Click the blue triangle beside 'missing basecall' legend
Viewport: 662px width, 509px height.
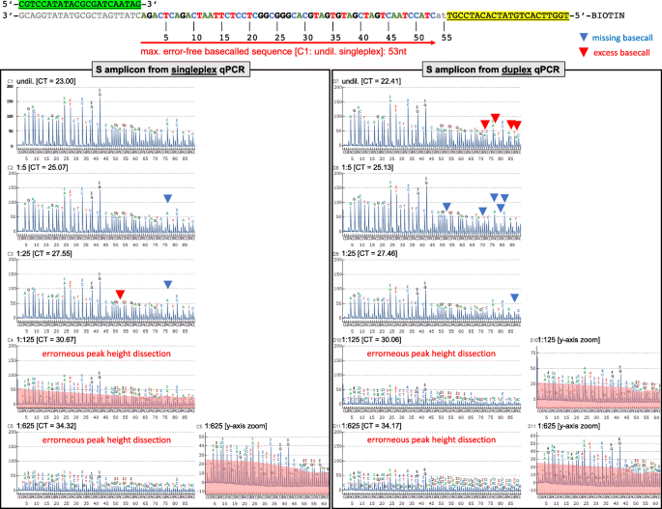pos(584,37)
